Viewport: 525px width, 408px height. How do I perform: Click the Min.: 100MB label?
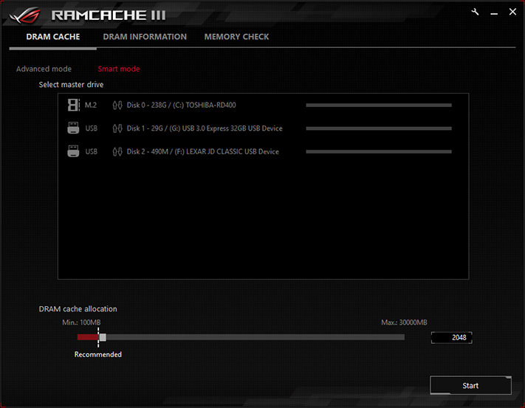click(81, 322)
